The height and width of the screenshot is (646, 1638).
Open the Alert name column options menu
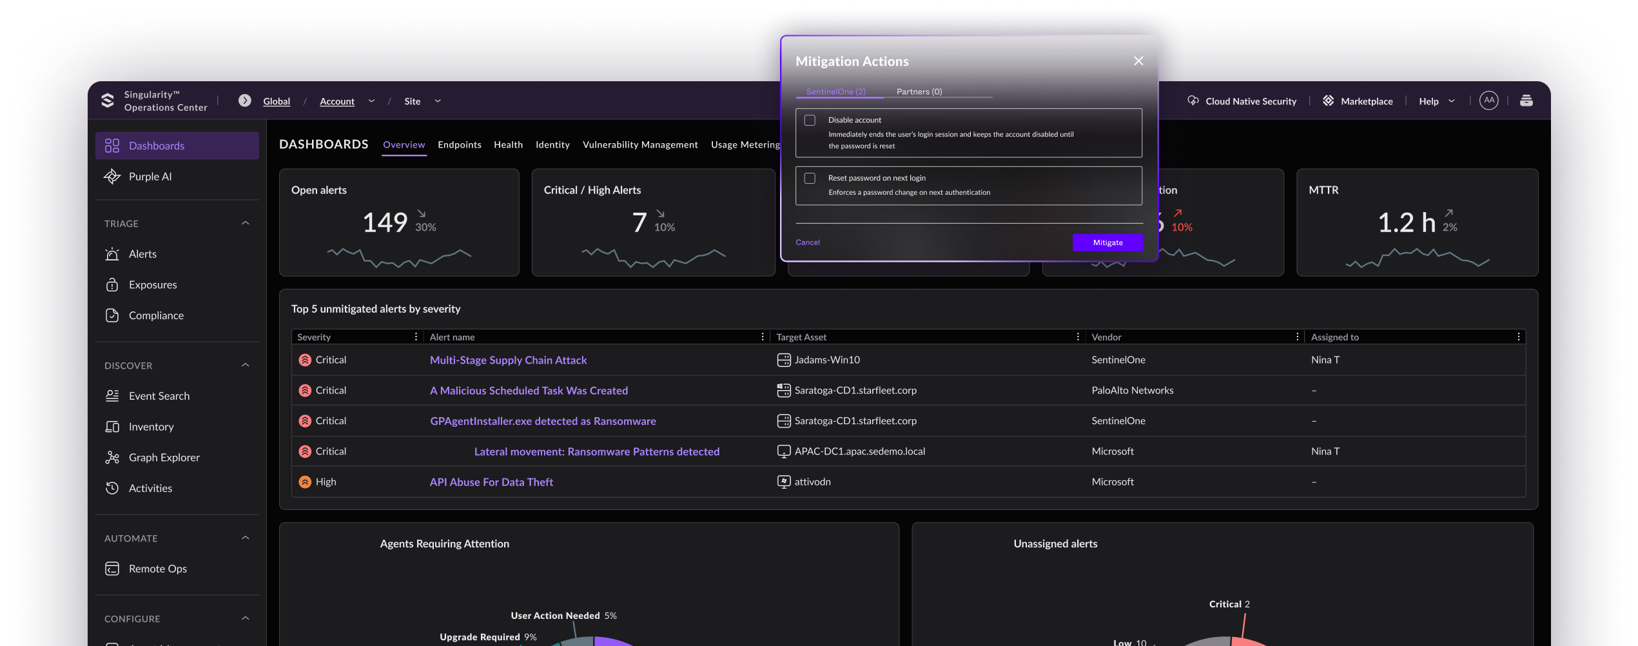click(x=763, y=337)
